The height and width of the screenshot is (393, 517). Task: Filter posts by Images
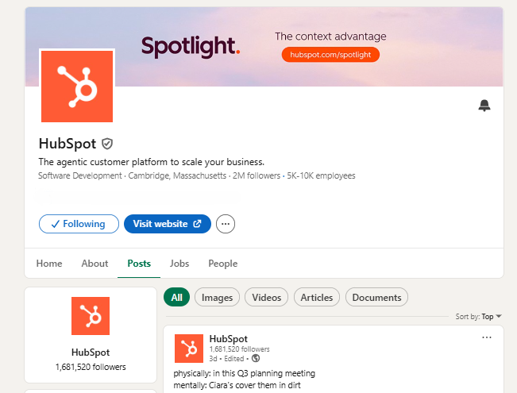(x=217, y=298)
